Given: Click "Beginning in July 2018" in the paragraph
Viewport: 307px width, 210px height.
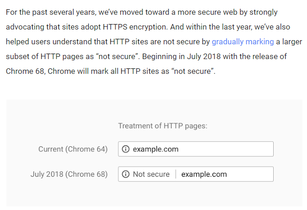Looking at the screenshot, I should [x=181, y=56].
